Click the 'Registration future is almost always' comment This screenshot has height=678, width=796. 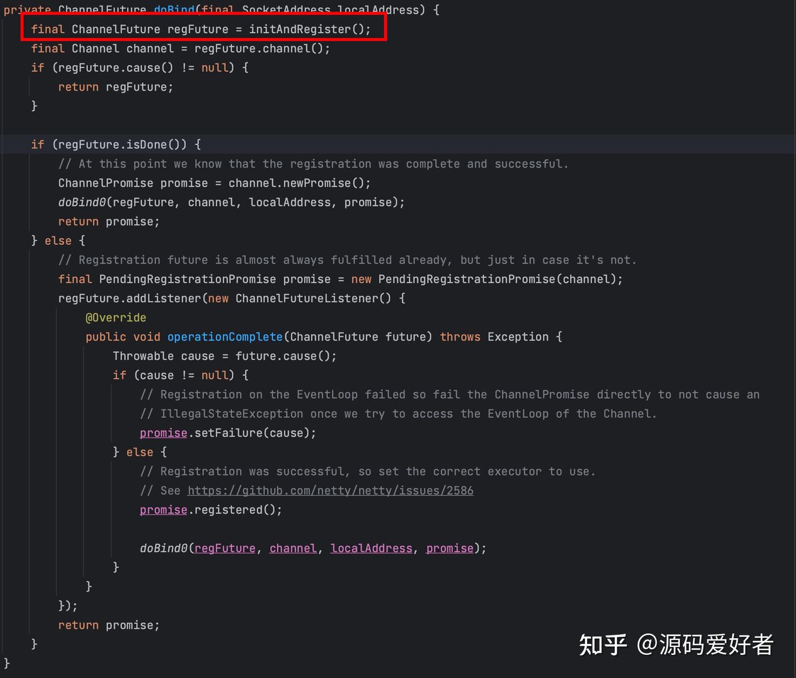click(348, 260)
